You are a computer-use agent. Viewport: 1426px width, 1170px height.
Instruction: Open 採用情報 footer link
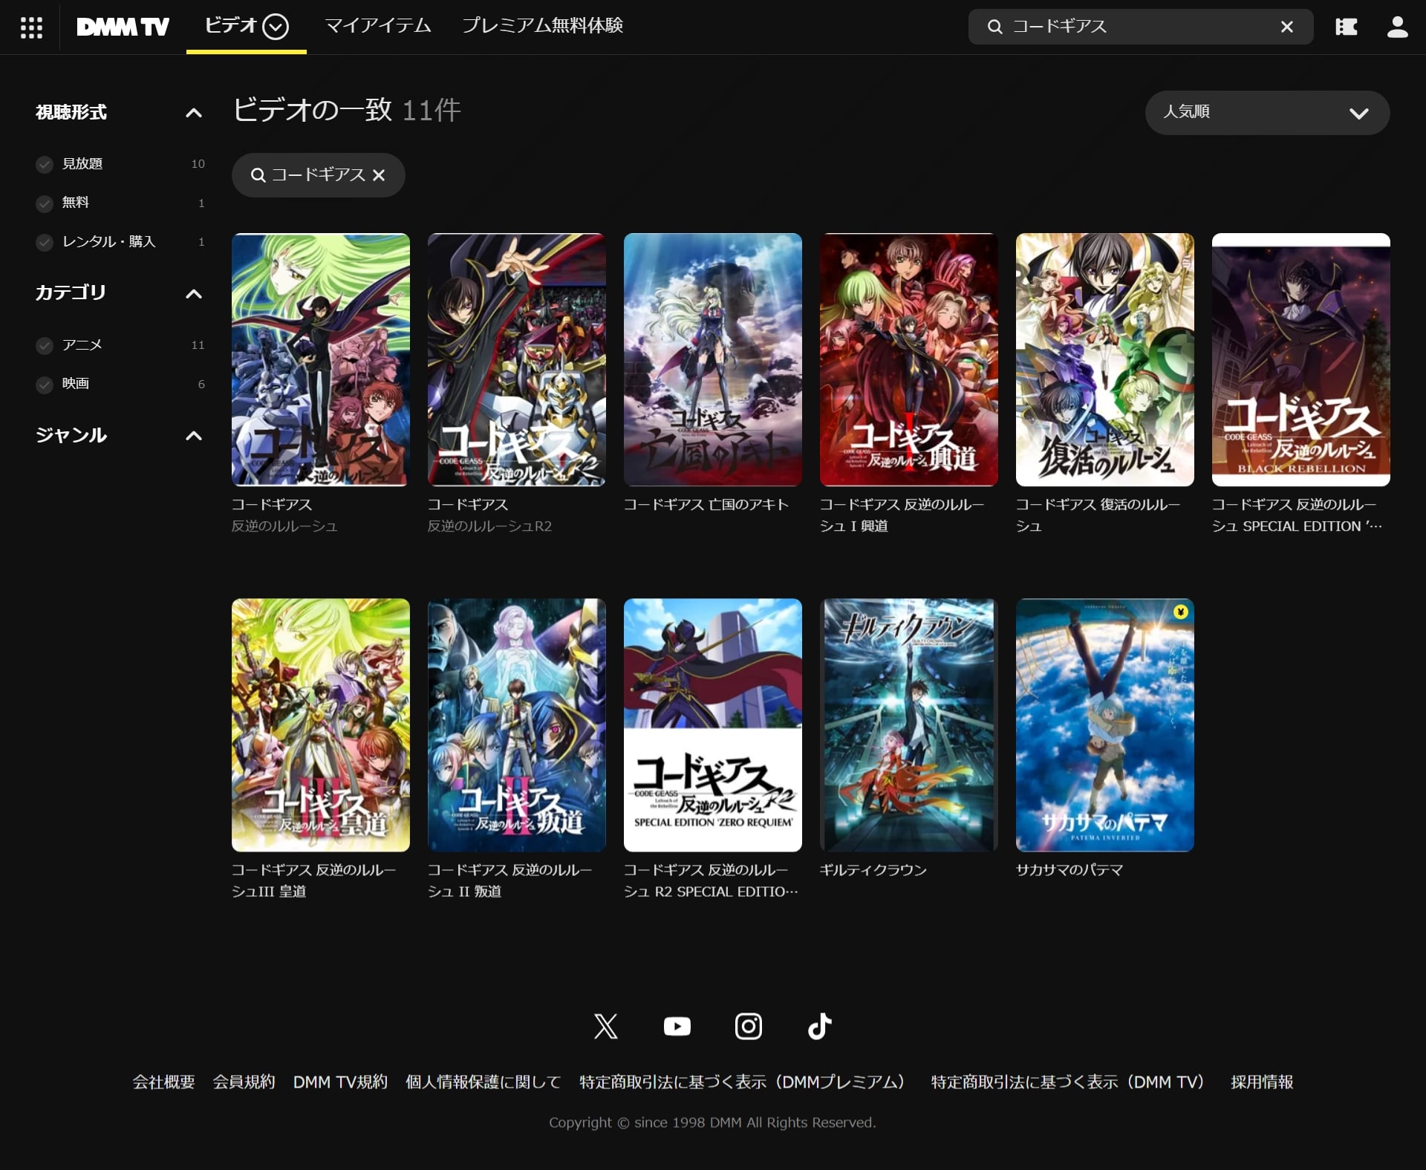click(1262, 1082)
